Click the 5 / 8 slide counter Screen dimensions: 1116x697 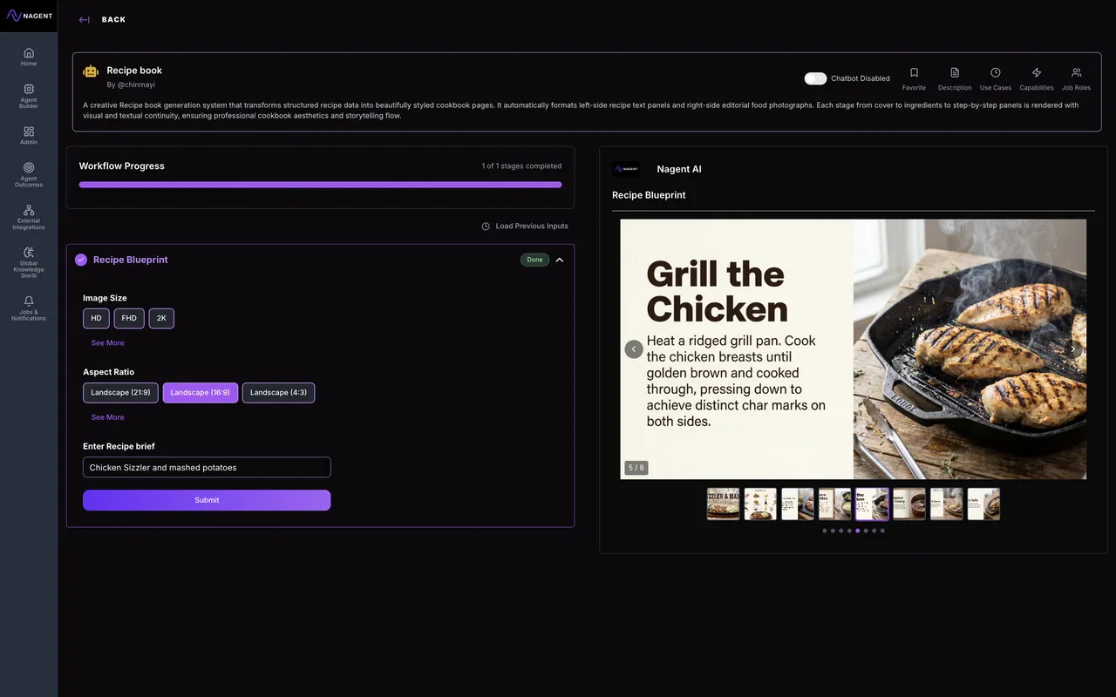[636, 468]
